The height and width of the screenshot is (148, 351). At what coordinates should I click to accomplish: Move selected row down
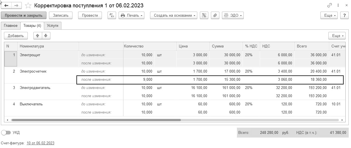[46, 36]
